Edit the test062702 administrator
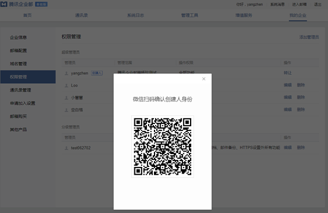The image size is (328, 213). [x=288, y=148]
